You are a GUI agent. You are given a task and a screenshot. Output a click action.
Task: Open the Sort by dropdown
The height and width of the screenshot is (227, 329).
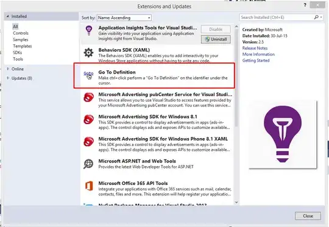[124, 18]
